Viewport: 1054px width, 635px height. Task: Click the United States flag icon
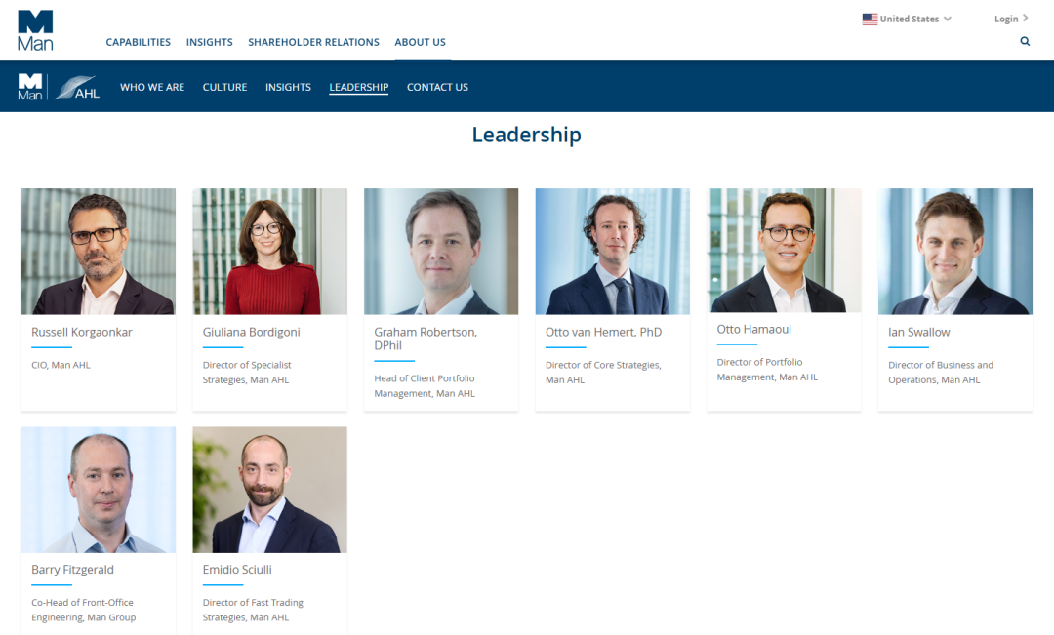870,19
